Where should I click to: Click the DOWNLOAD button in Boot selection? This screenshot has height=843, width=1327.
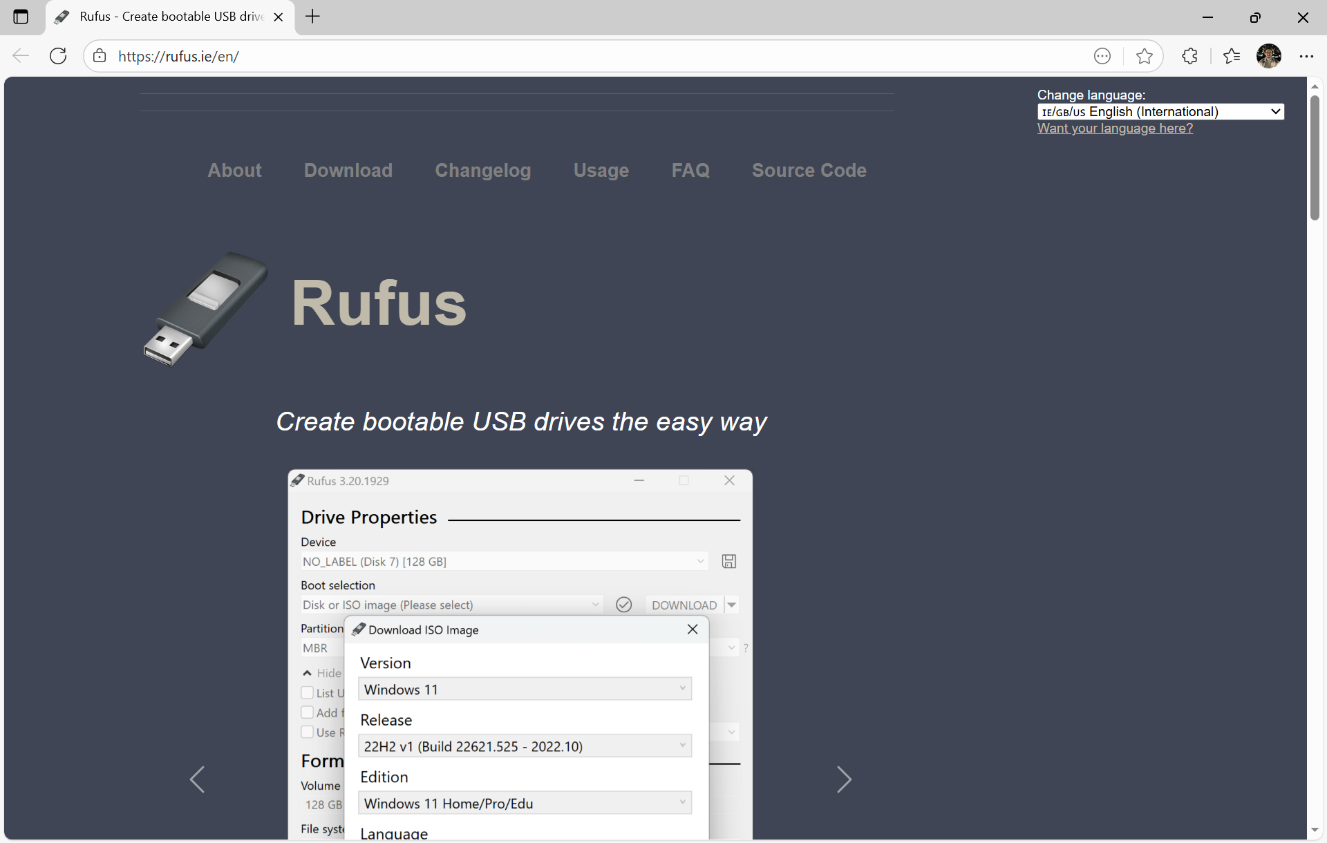(684, 604)
